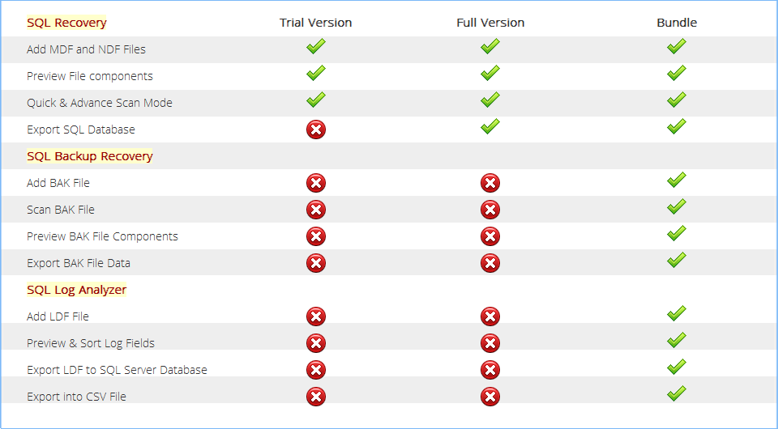
Task: Select the SQL Backup Recovery heading
Action: click(x=90, y=156)
